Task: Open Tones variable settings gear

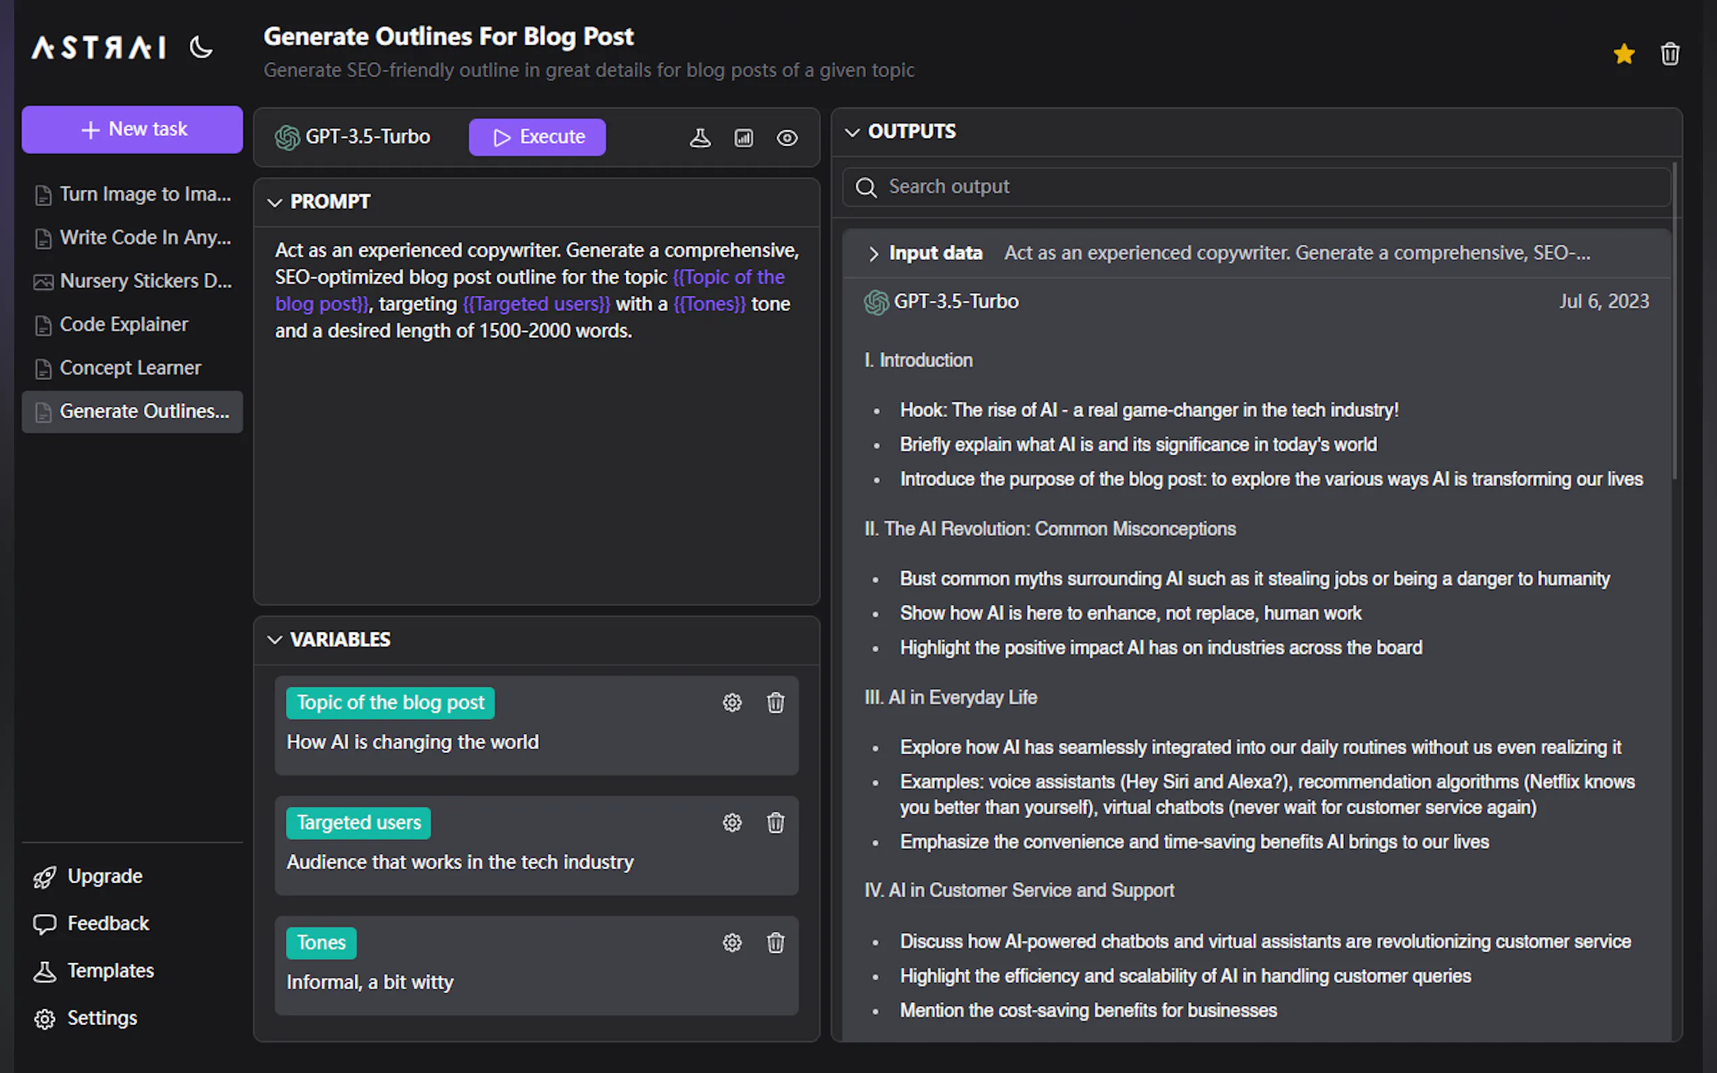Action: 732,943
